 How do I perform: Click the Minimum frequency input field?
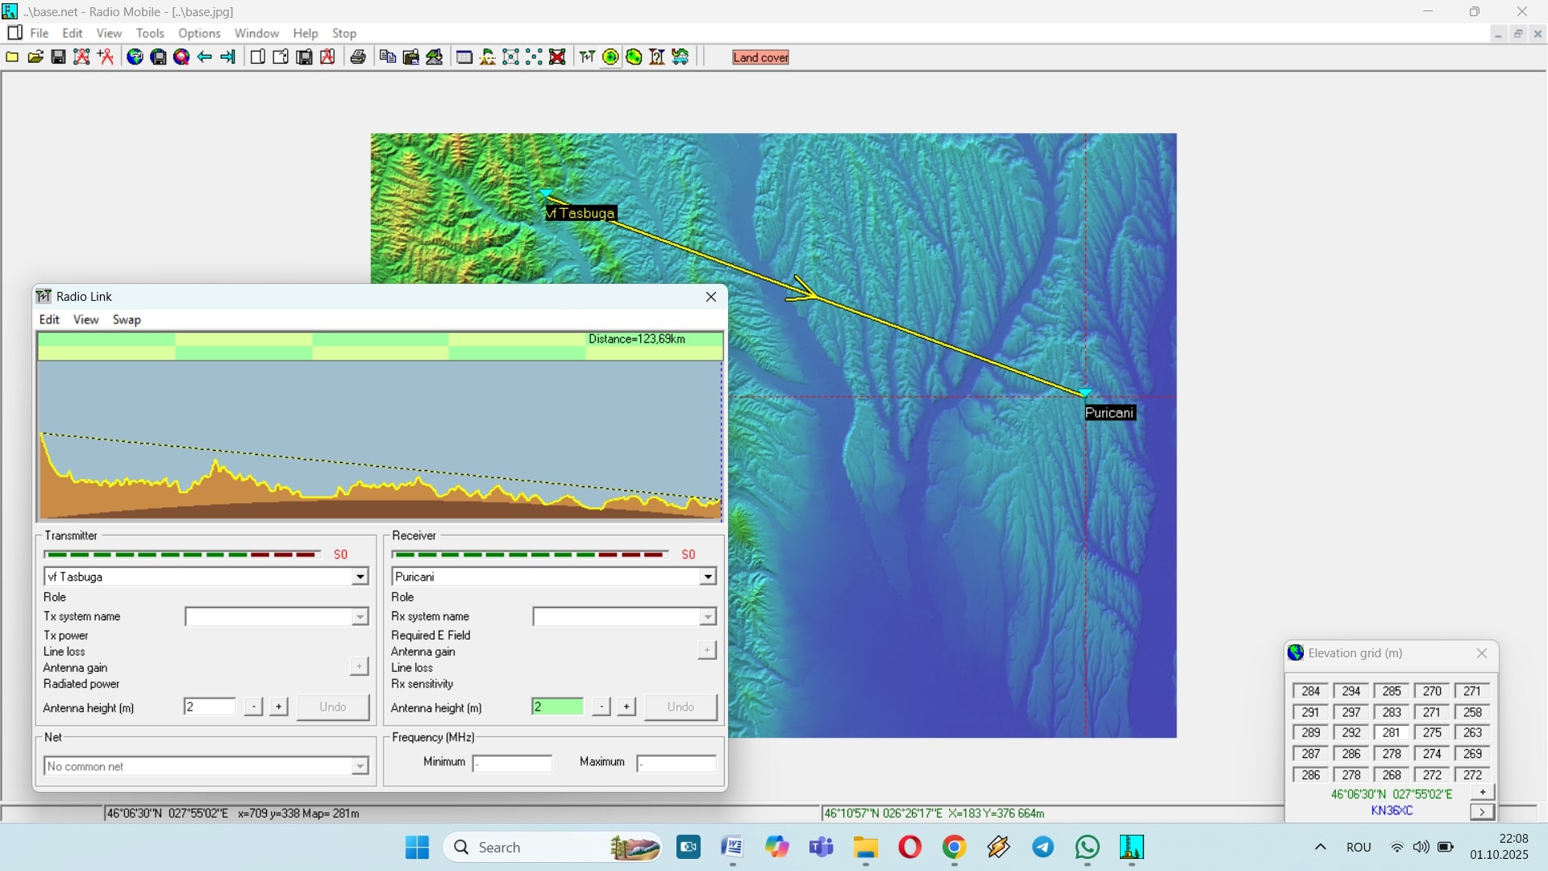pyautogui.click(x=513, y=762)
